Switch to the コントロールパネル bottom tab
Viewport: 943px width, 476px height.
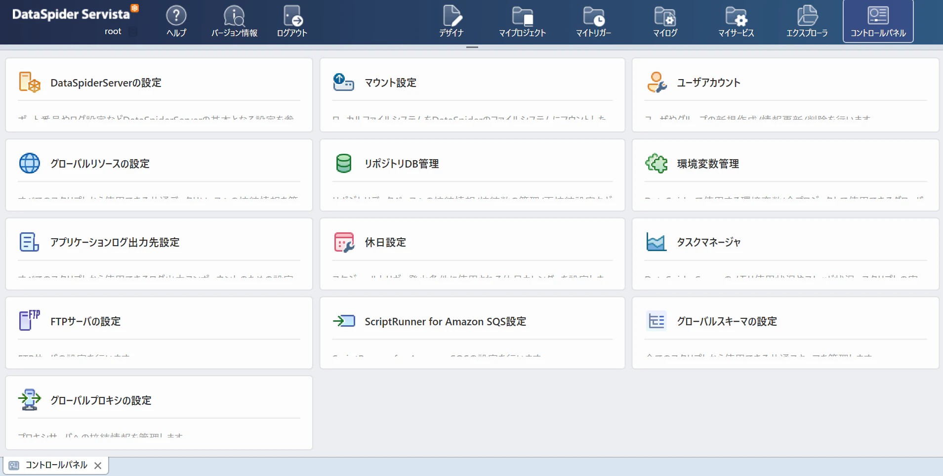point(56,465)
